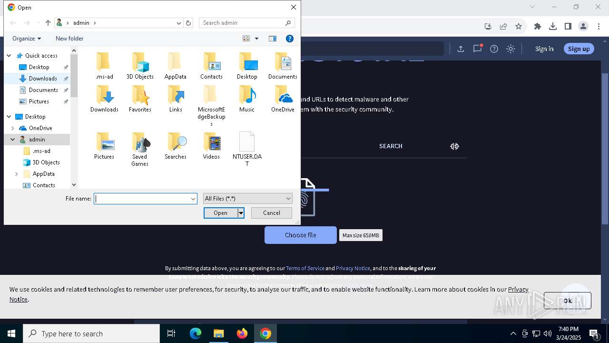This screenshot has width=609, height=343.
Task: Open Chrome profile avatar
Action: coord(583,26)
